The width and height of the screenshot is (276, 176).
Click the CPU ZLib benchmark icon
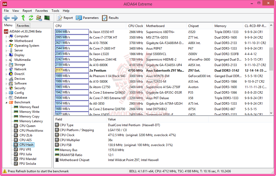tap(16, 135)
